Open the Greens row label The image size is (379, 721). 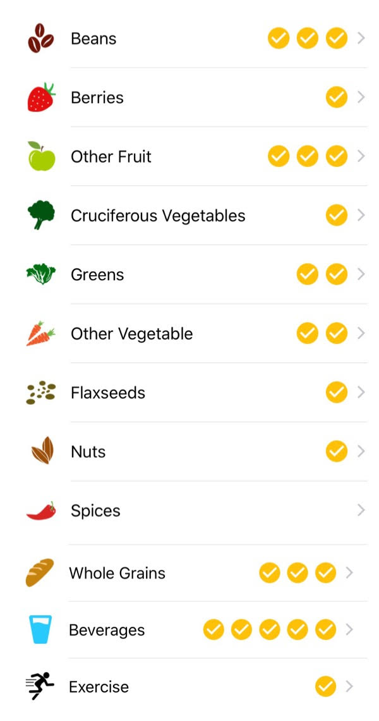(97, 274)
